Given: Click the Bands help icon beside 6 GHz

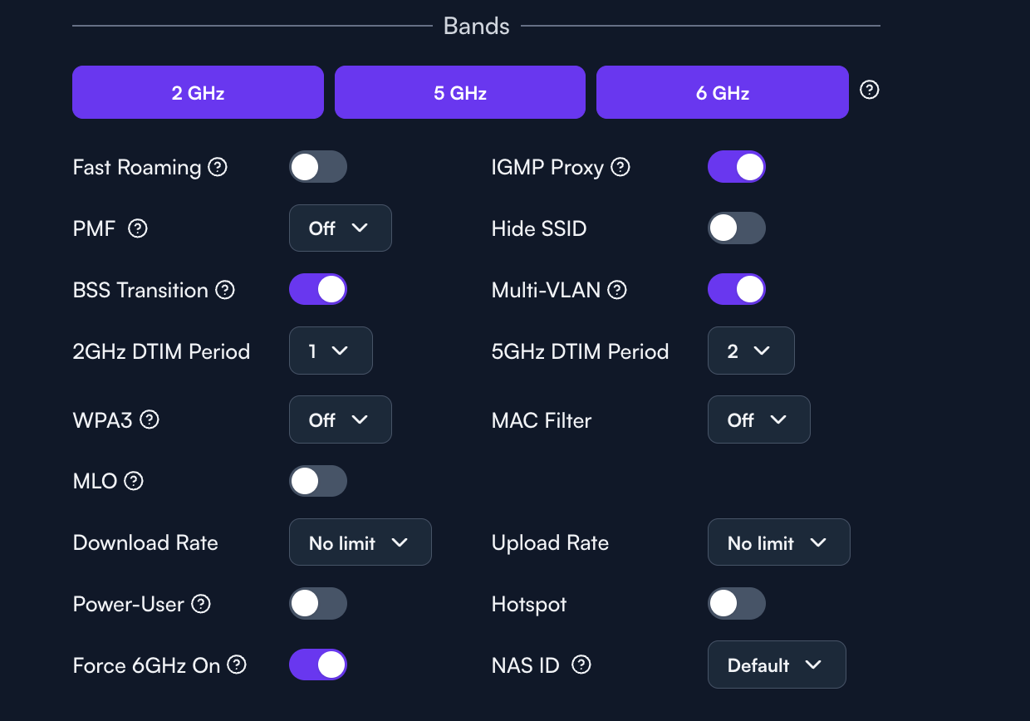Looking at the screenshot, I should coord(870,90).
